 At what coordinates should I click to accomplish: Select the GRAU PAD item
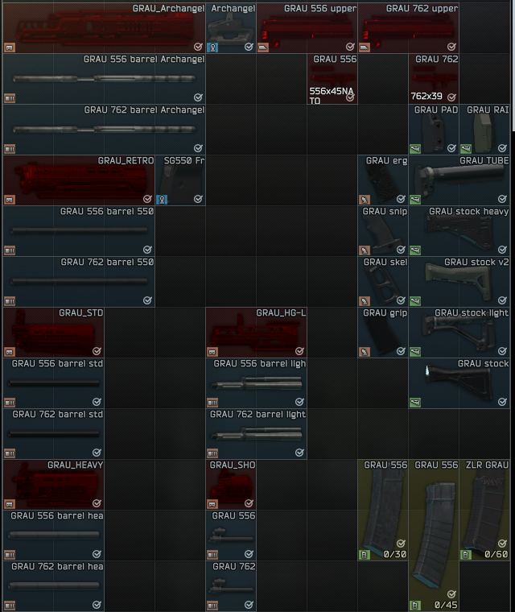click(x=435, y=130)
